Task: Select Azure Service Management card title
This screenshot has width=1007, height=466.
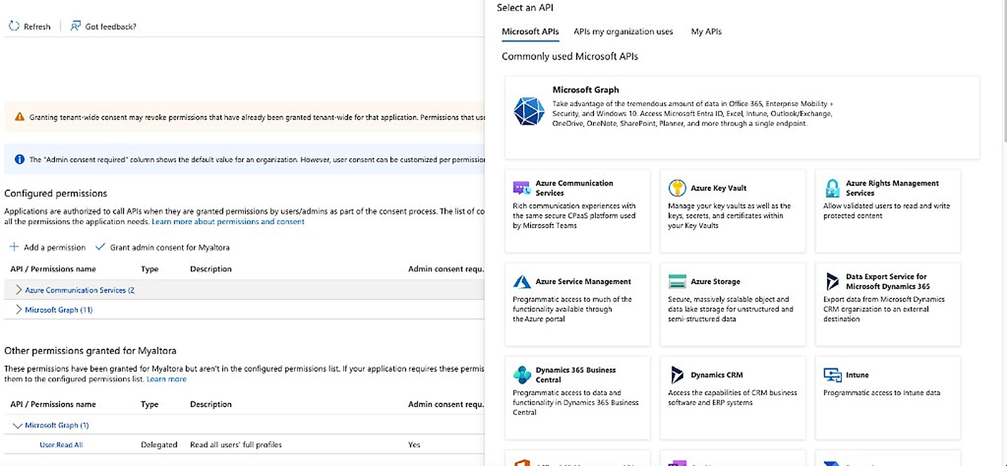Action: [x=583, y=282]
